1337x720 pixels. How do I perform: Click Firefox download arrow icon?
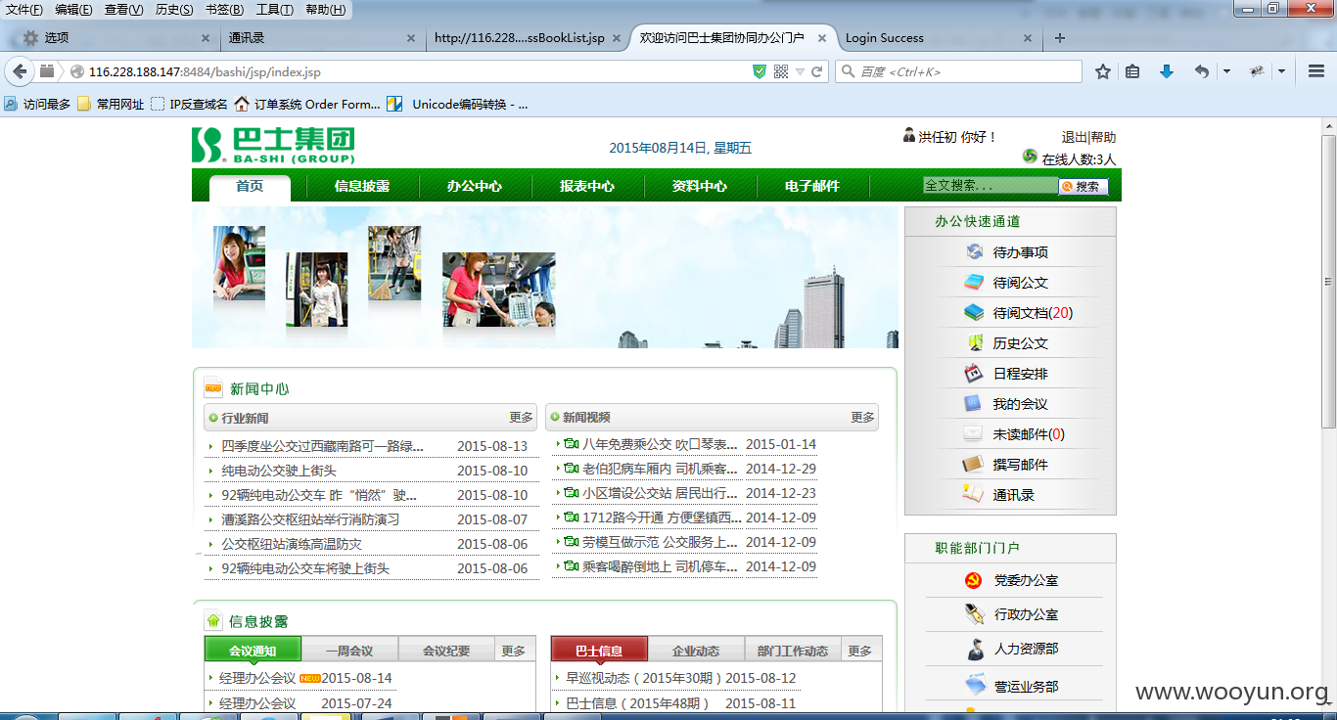click(1166, 71)
